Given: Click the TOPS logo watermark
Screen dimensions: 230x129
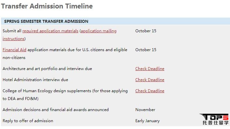Looking at the screenshot, I should pos(214,117).
